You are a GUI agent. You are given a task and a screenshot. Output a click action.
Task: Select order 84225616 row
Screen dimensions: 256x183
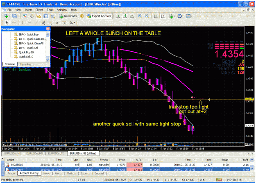[x=127, y=165]
